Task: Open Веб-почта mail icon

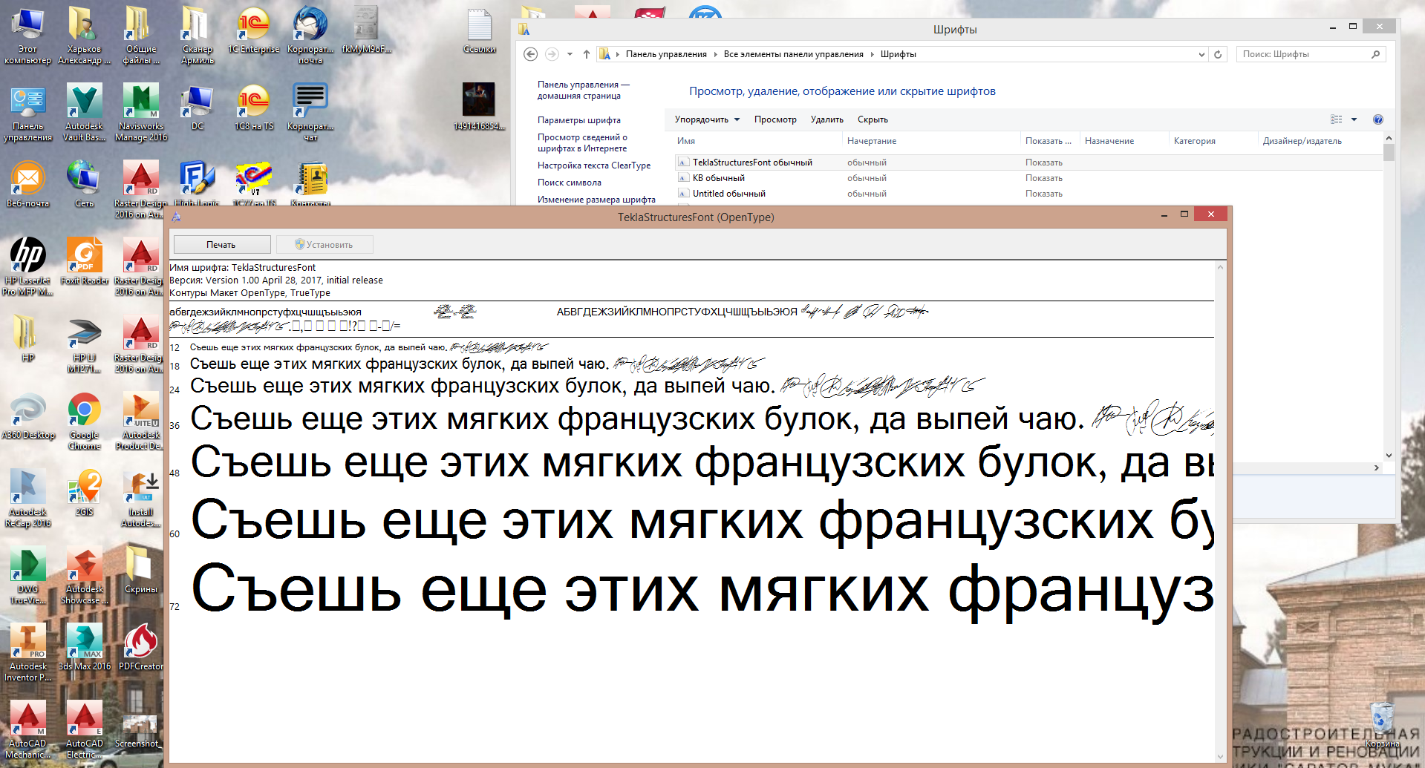Action: 27,184
